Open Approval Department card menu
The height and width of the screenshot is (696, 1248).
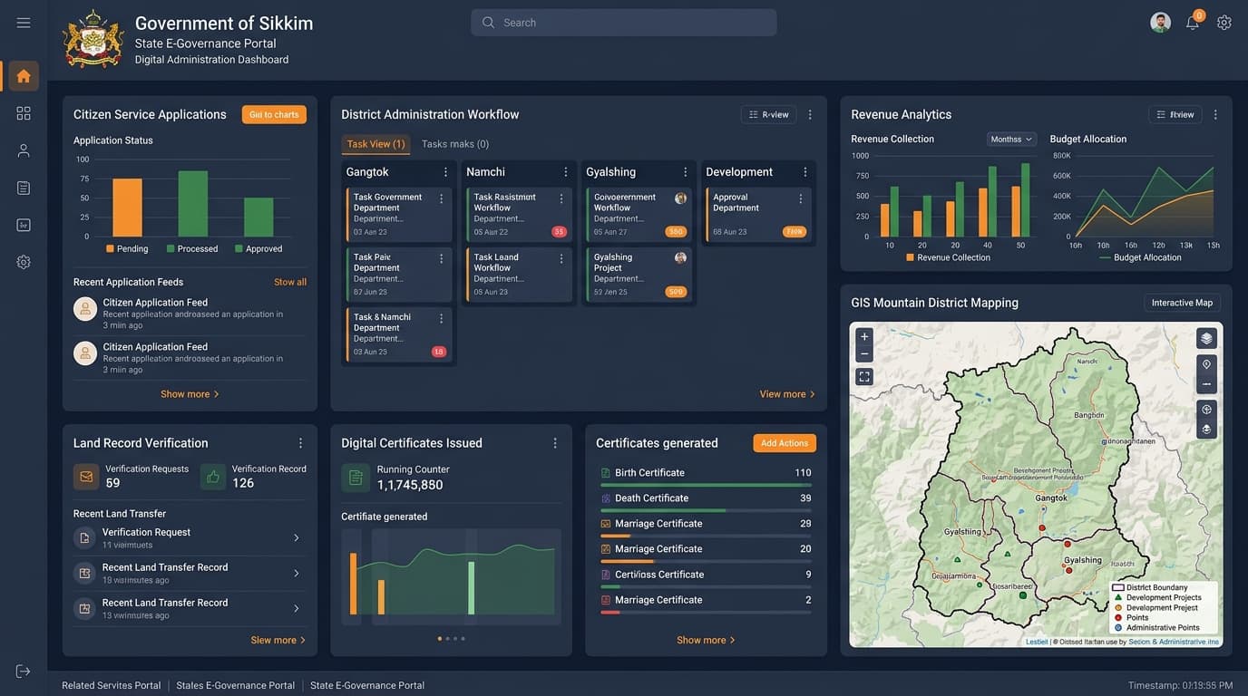pos(801,198)
